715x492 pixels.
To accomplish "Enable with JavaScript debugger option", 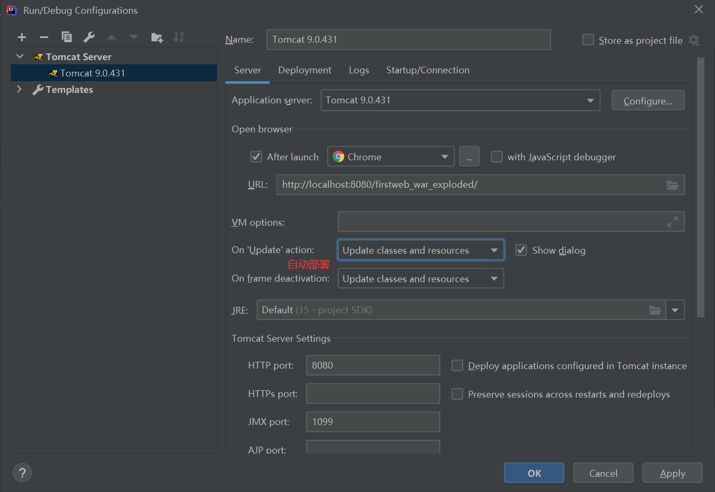I will pos(497,157).
